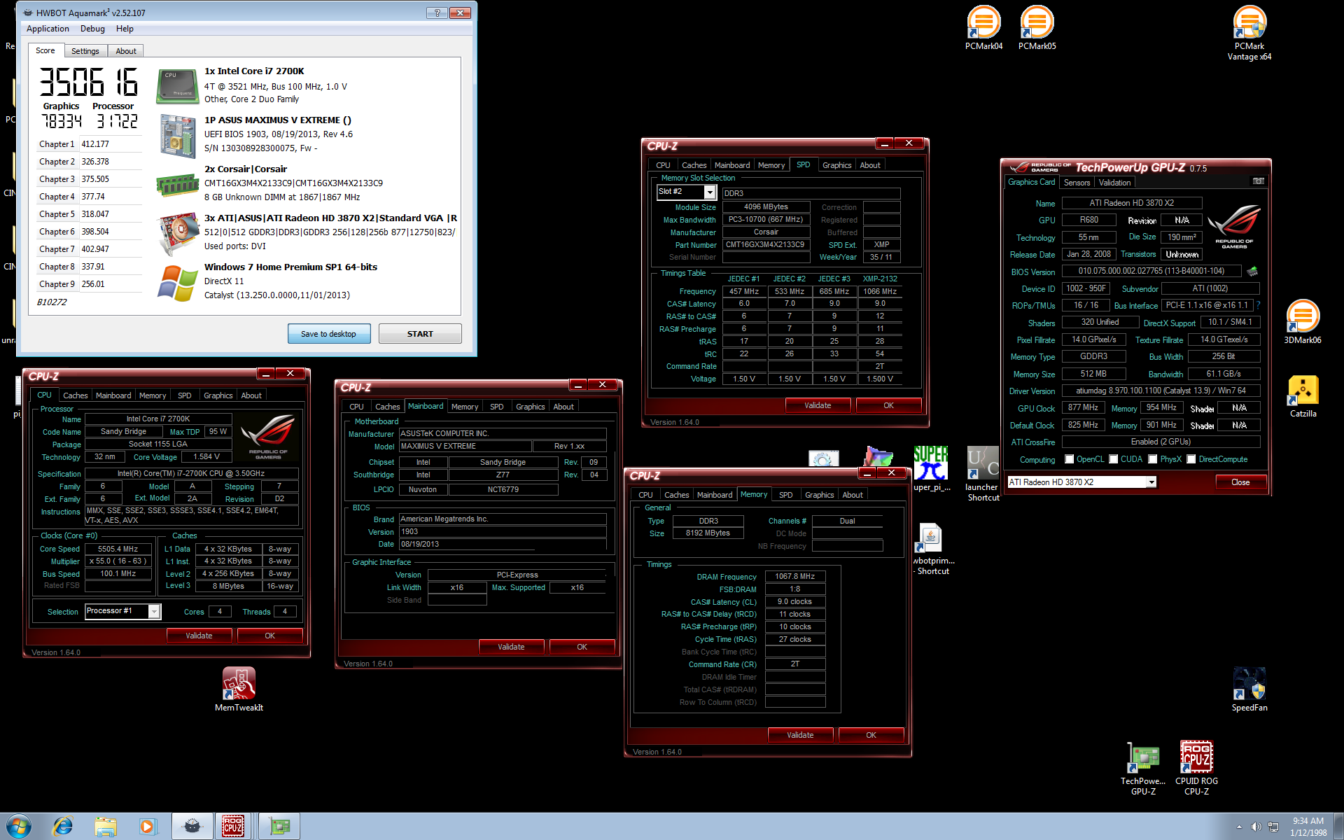Switch to the Sensors tab in GPU-Z
The image size is (1344, 840).
(1077, 183)
